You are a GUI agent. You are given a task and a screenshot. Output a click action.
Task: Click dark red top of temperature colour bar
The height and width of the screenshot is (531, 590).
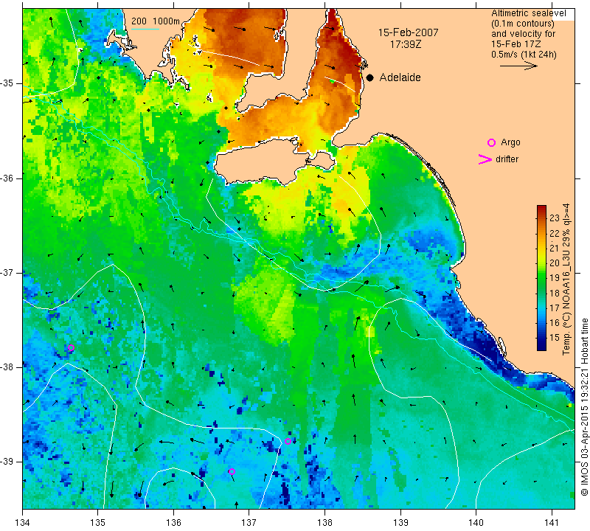[541, 209]
